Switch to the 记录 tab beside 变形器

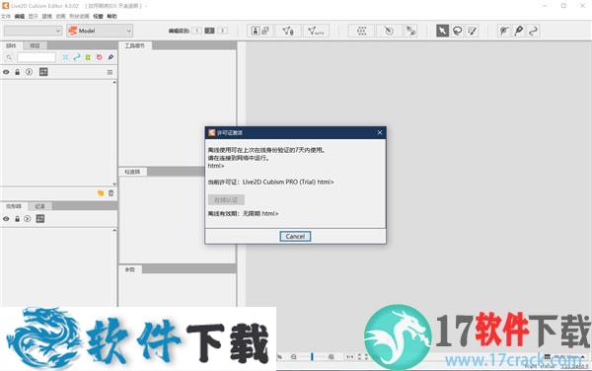tap(39, 206)
